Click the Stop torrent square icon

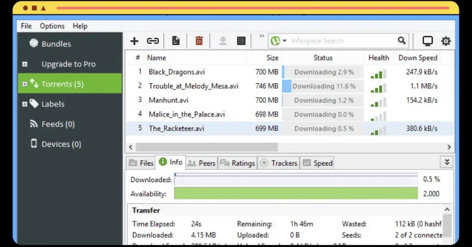pyautogui.click(x=241, y=41)
